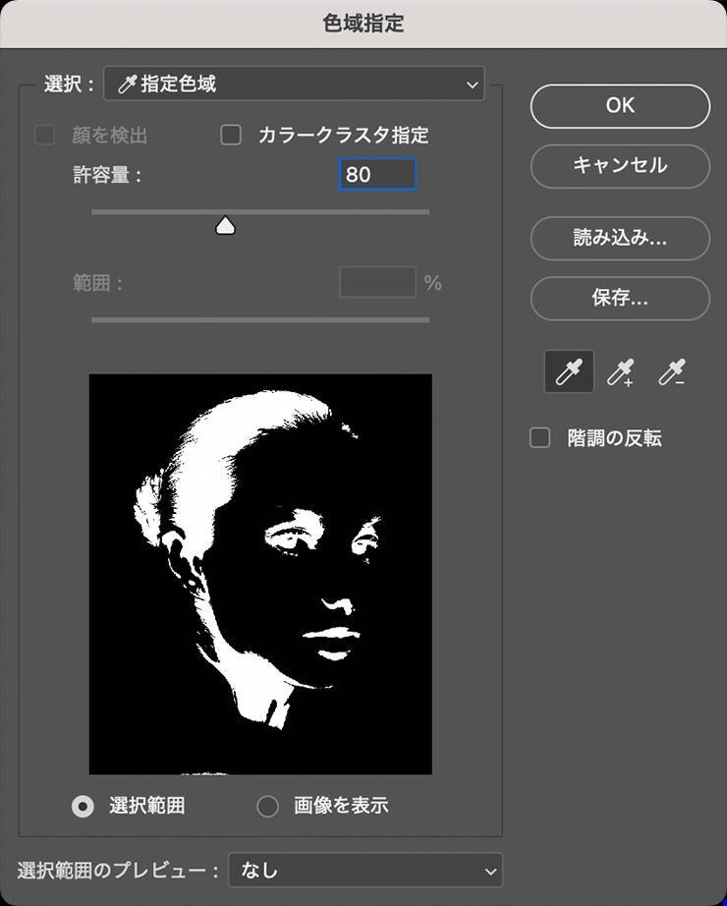Click the 許容量 slider handle
Image resolution: width=727 pixels, height=906 pixels.
(225, 227)
